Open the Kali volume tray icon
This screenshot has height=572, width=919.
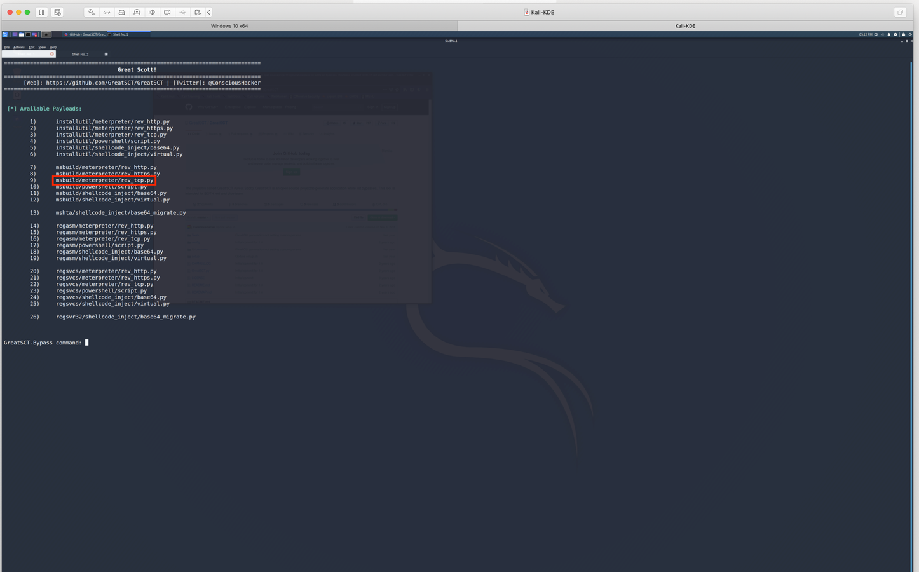pos(882,34)
